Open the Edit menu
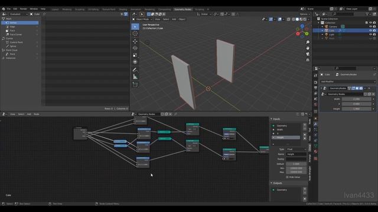Viewport: 378px width, 212px height. [x=15, y=9]
